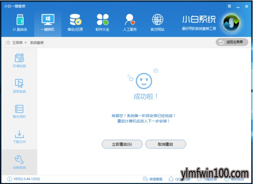Screen dimensions: 253x184
Task: Select the 安装系统 wrench step
Action: (19, 162)
